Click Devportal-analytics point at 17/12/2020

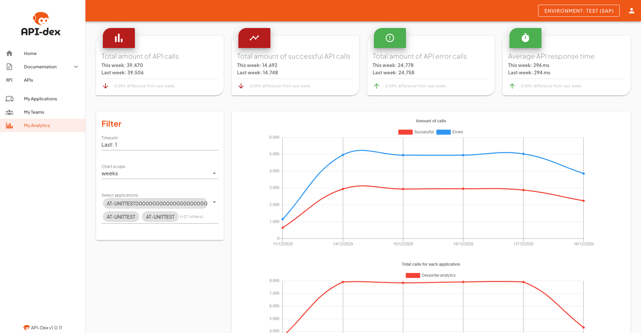(x=523, y=282)
